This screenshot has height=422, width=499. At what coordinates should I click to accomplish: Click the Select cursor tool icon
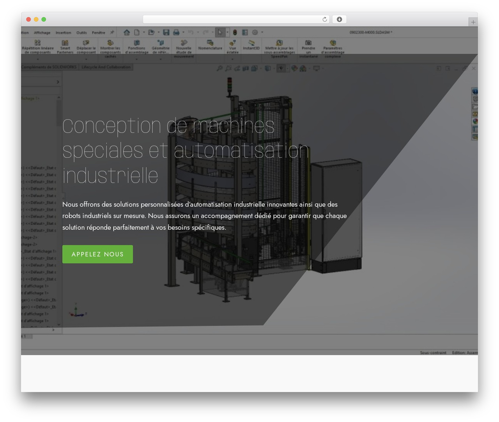[x=220, y=32]
